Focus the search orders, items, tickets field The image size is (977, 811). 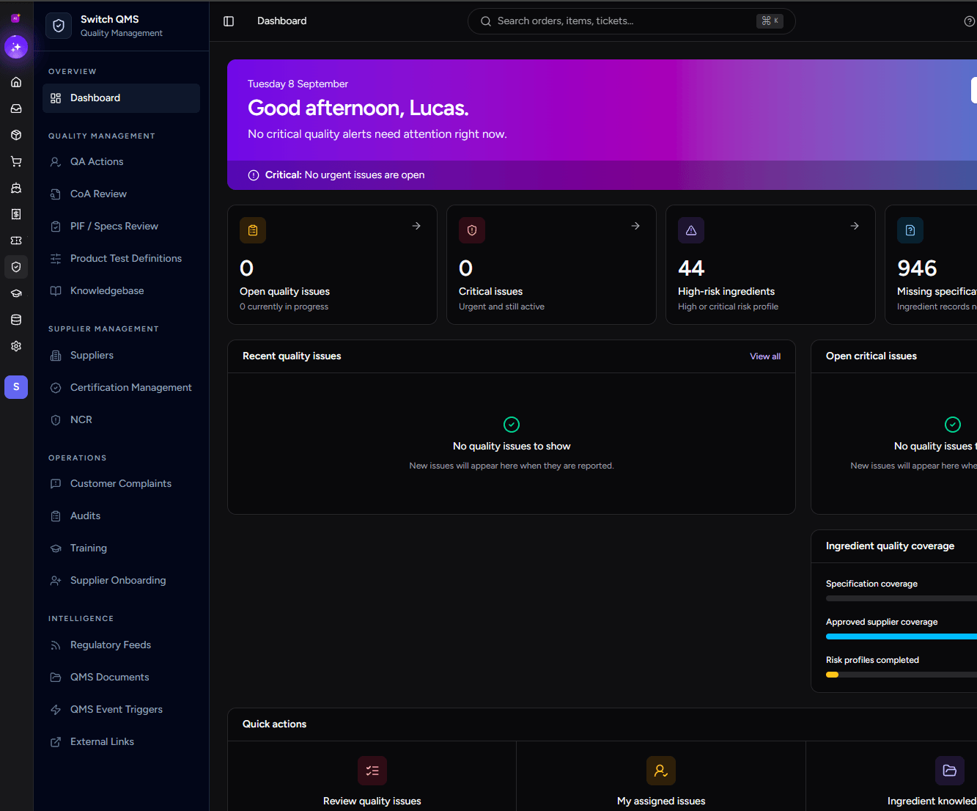631,21
